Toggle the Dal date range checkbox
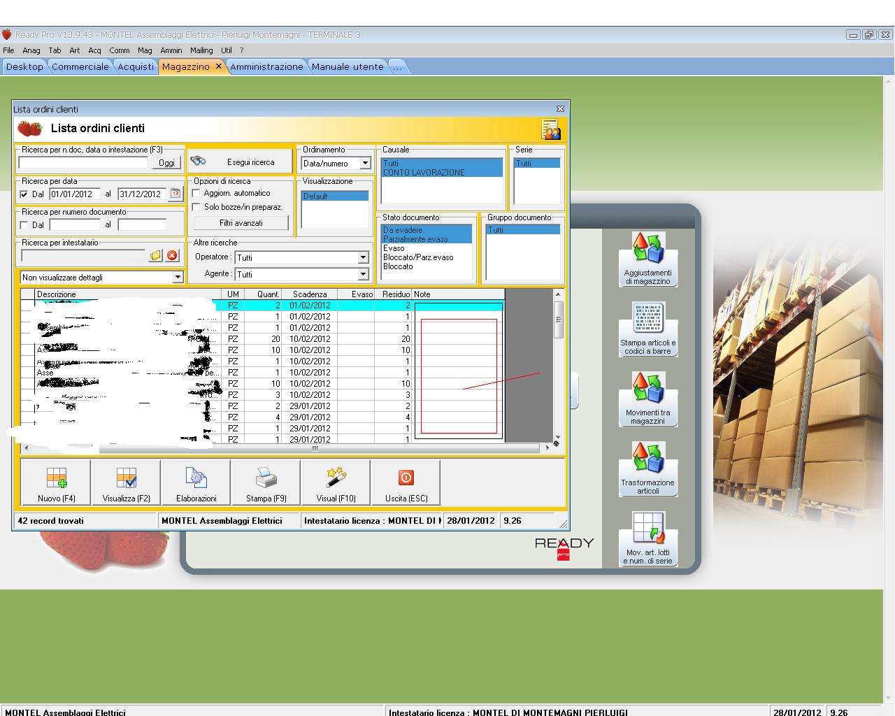Viewport: 895px width, 716px height. [24, 194]
